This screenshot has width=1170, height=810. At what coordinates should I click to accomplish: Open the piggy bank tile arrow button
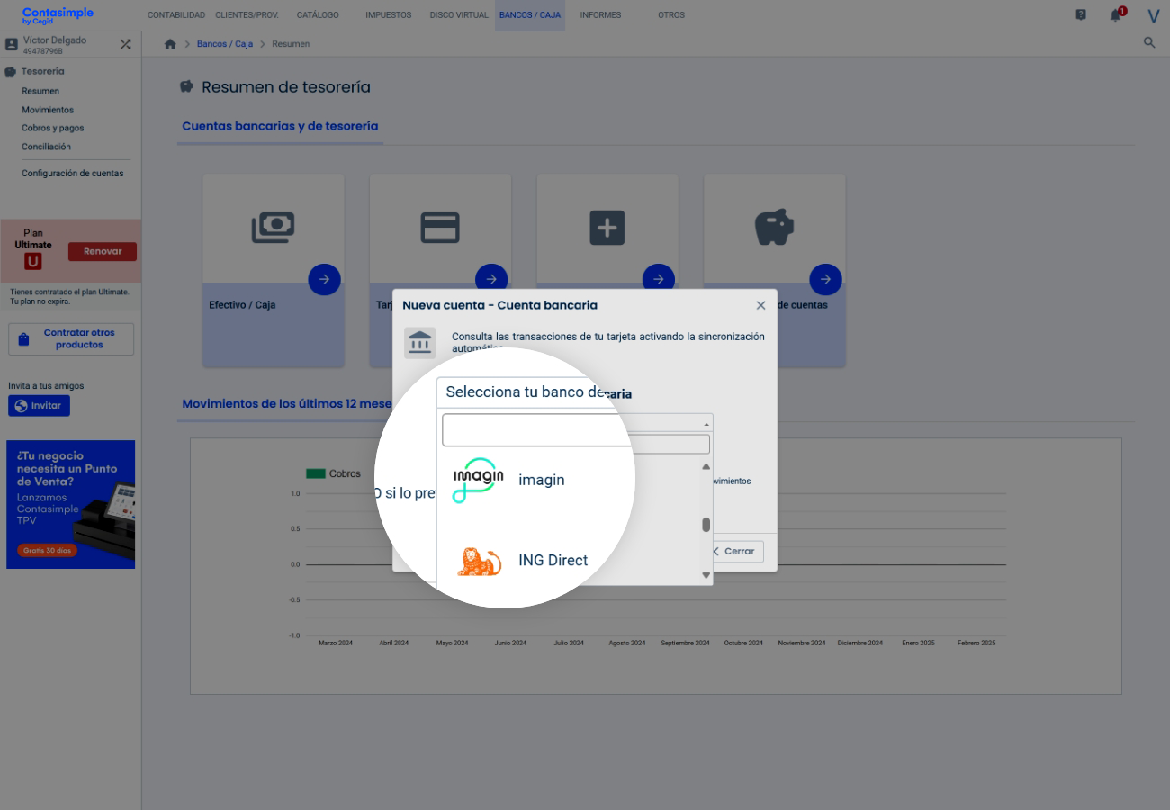coord(825,279)
